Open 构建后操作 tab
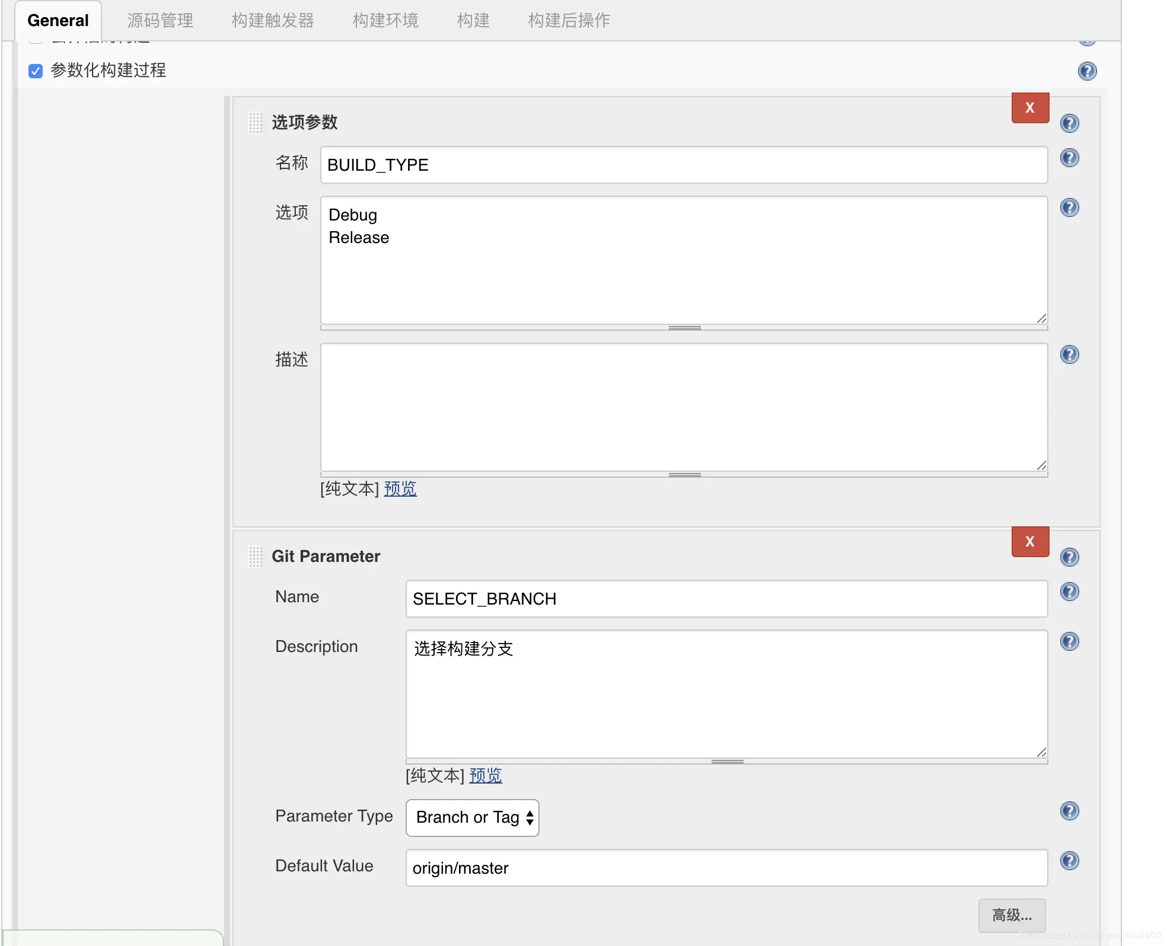 pos(569,21)
